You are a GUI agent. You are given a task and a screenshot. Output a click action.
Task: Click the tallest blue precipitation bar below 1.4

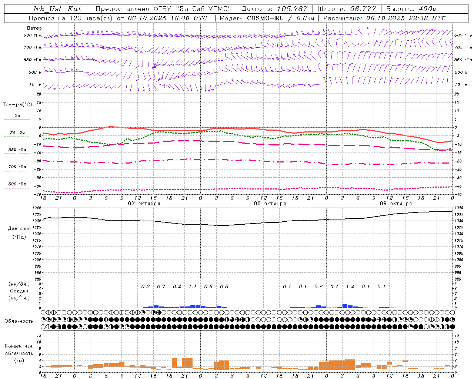(345, 306)
